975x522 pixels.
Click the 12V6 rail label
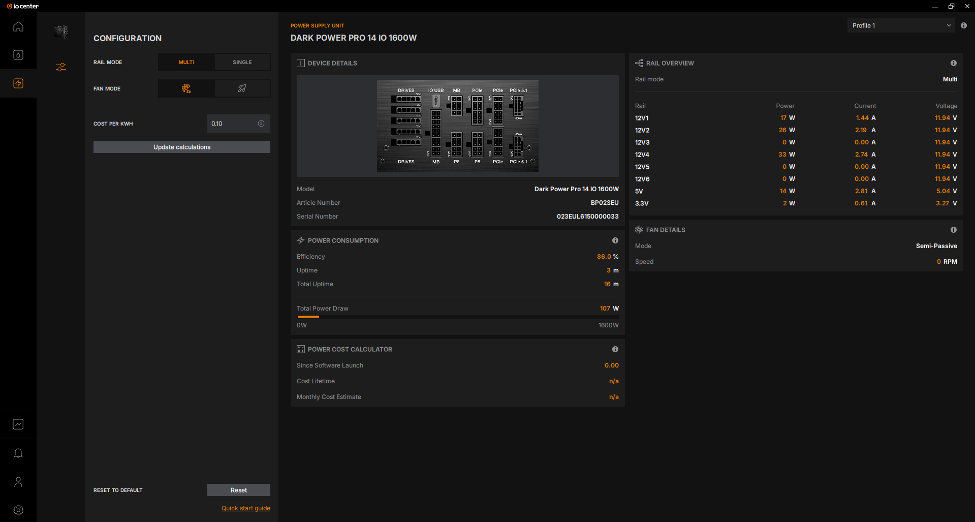(x=642, y=179)
